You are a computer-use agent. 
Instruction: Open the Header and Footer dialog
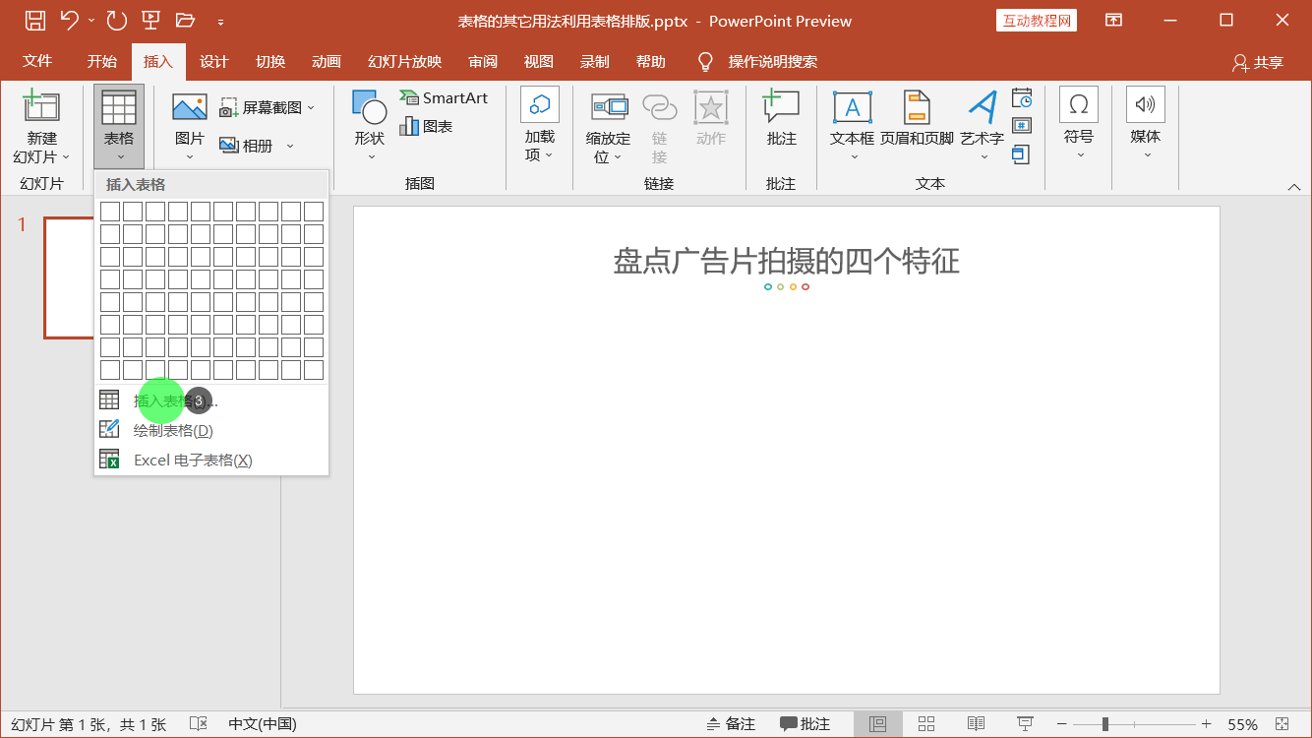tap(916, 122)
